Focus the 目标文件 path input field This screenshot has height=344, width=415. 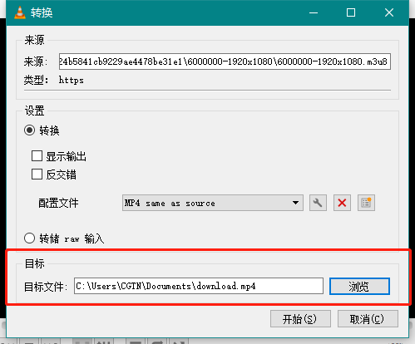199,286
